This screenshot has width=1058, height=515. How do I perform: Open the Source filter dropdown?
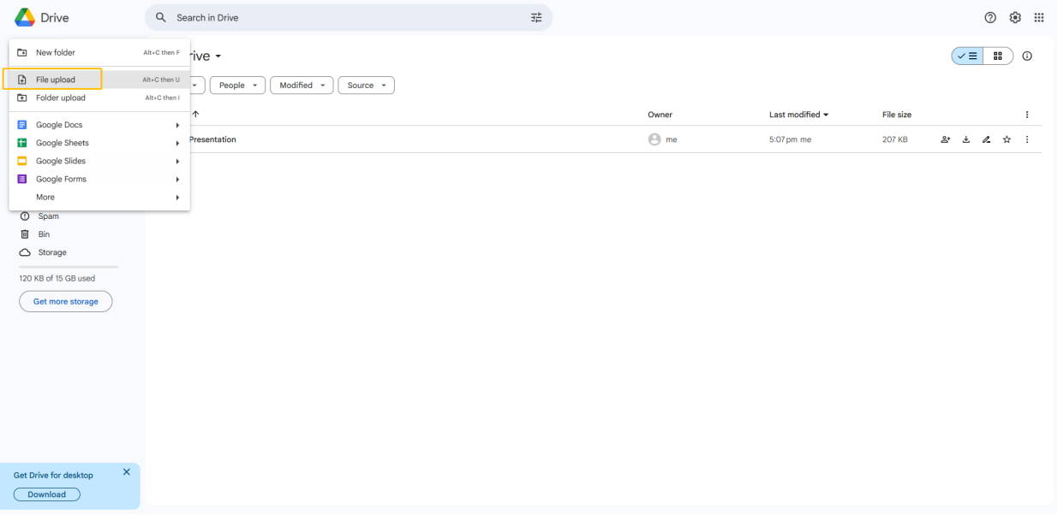[x=366, y=85]
